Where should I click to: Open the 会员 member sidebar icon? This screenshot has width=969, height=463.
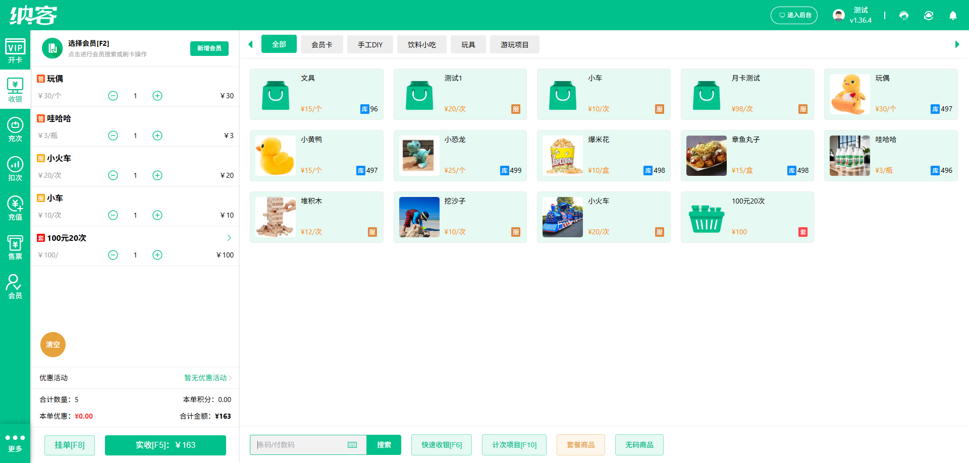click(x=15, y=287)
